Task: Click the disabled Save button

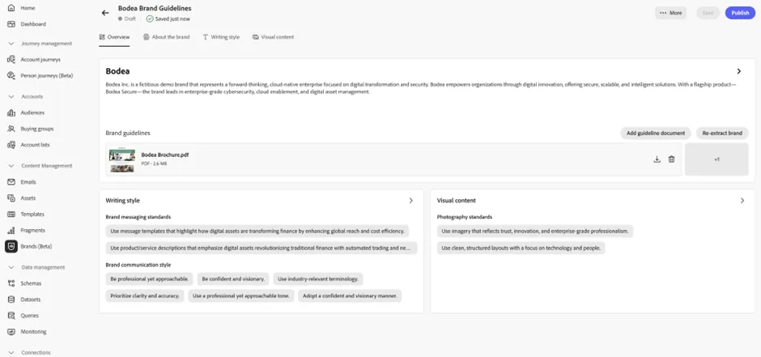Action: (x=708, y=13)
